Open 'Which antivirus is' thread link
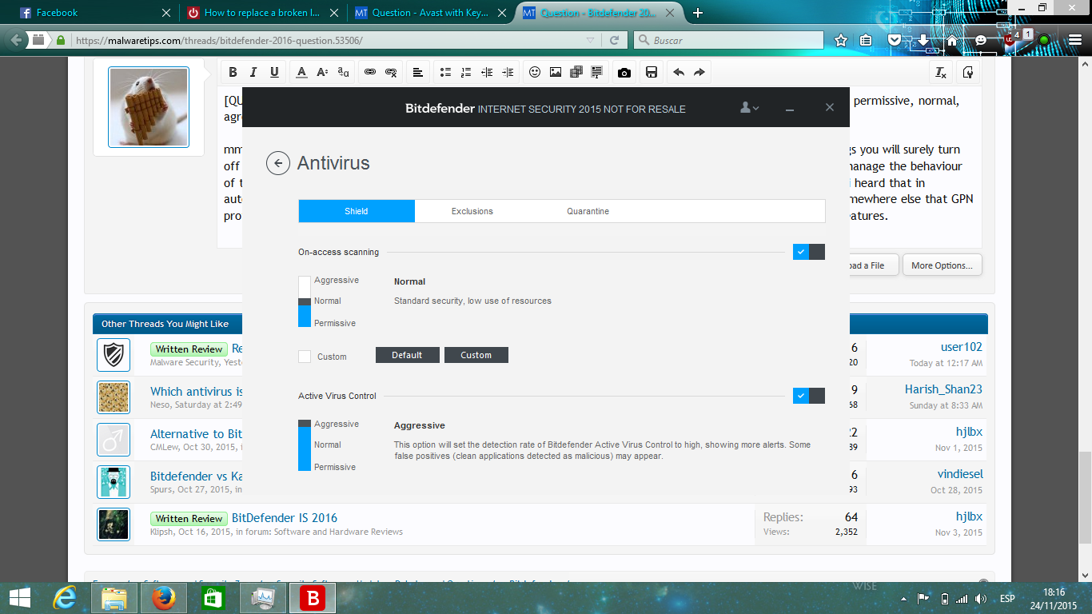Screen dimensions: 1092x614 (x=197, y=392)
